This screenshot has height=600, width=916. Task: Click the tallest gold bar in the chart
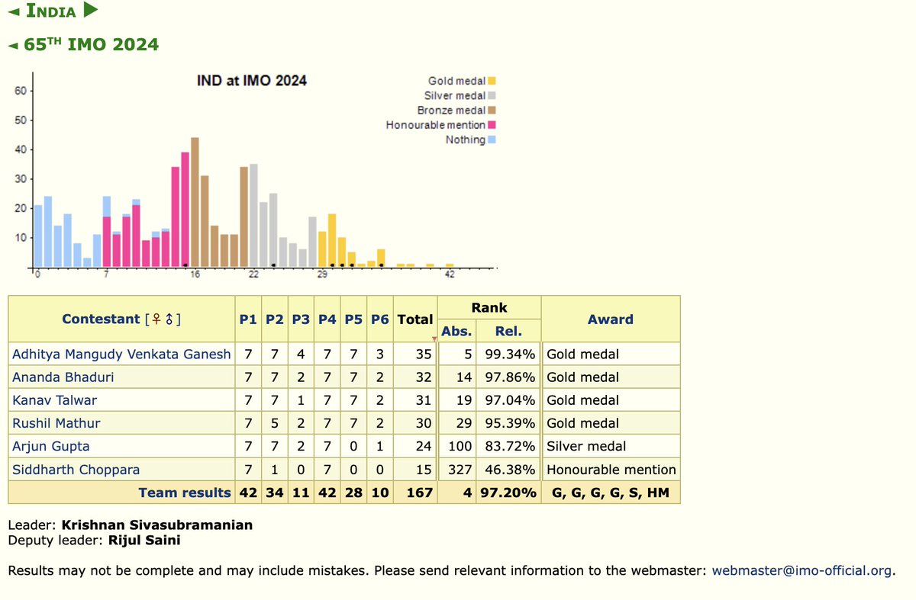pos(332,240)
